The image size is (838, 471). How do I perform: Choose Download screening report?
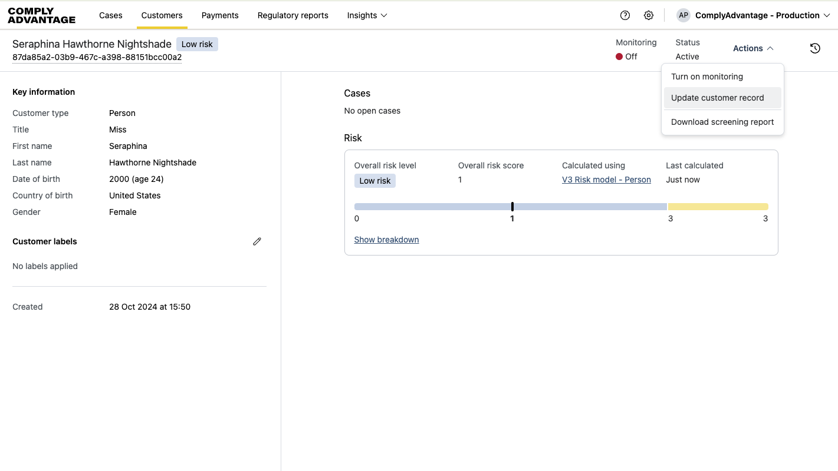(x=722, y=122)
